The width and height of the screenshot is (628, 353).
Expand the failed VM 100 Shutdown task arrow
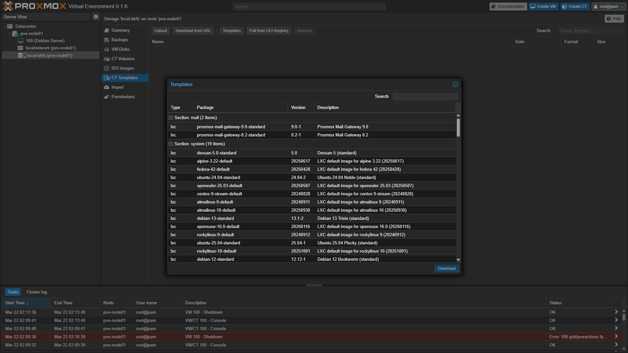tap(616, 336)
